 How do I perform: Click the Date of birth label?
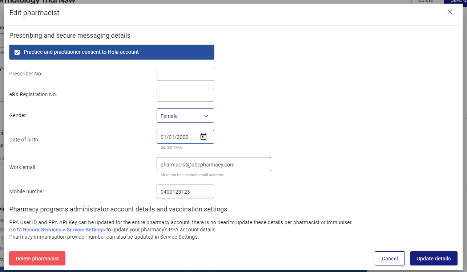pyautogui.click(x=24, y=140)
